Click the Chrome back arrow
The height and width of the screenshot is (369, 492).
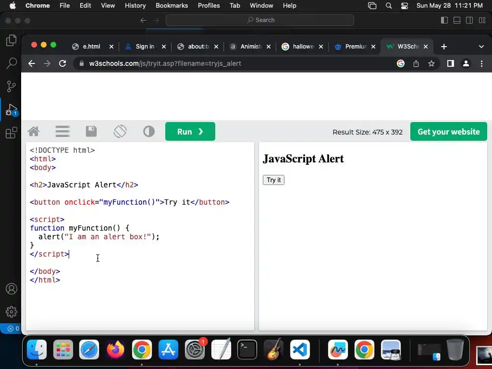[32, 63]
